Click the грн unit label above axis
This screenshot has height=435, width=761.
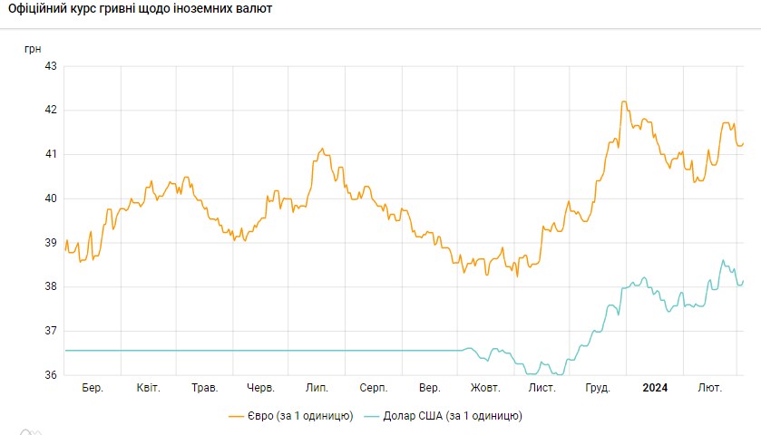click(x=33, y=47)
